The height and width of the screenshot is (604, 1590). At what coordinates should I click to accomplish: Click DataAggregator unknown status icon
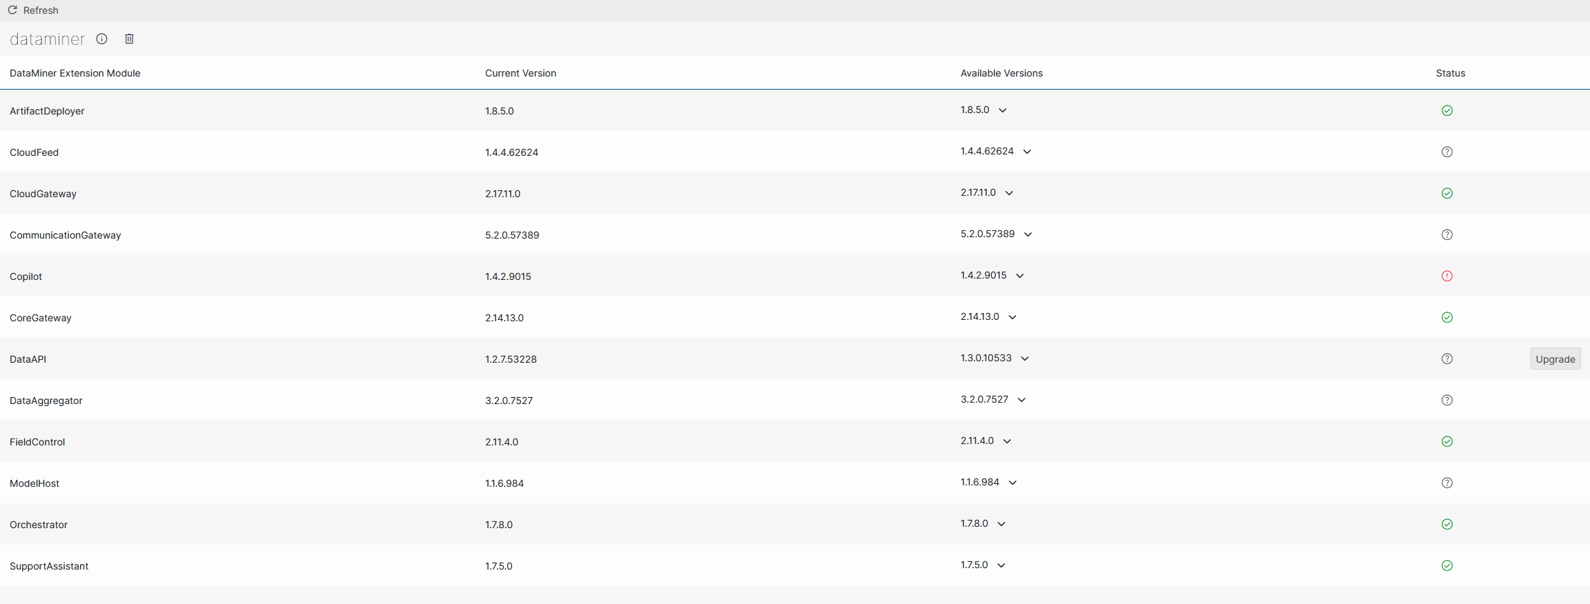point(1447,400)
